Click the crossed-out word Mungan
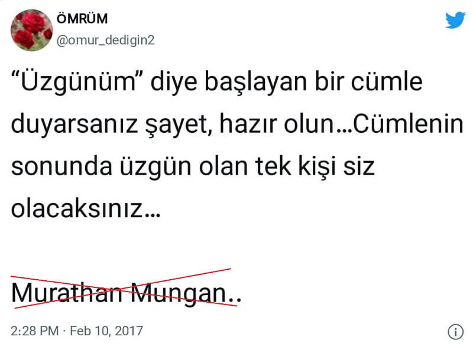 pyautogui.click(x=179, y=294)
